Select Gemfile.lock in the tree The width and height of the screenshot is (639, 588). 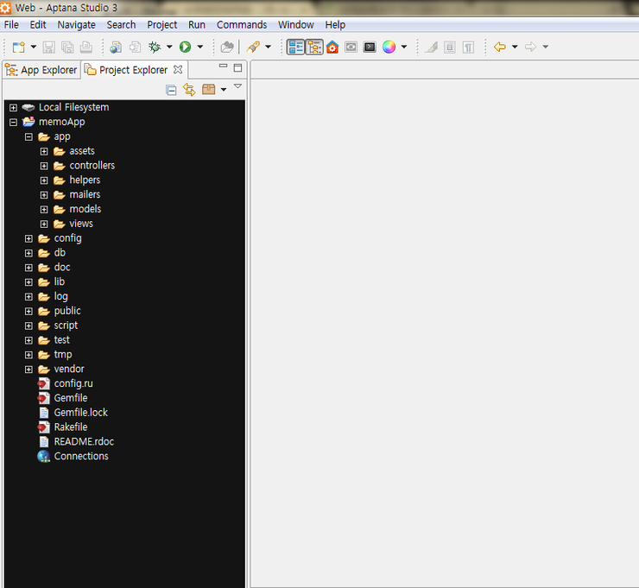pyautogui.click(x=80, y=413)
